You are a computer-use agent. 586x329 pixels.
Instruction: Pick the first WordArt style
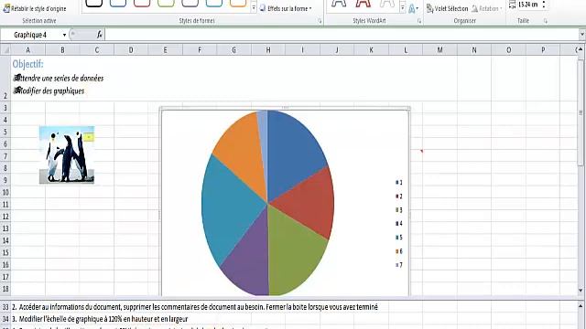339,4
